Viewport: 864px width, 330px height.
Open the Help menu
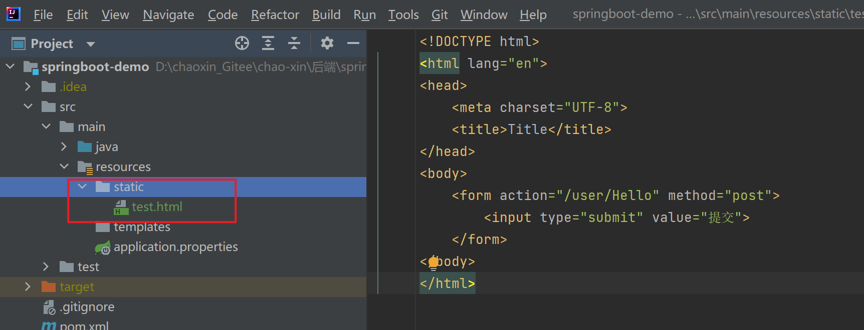(533, 15)
